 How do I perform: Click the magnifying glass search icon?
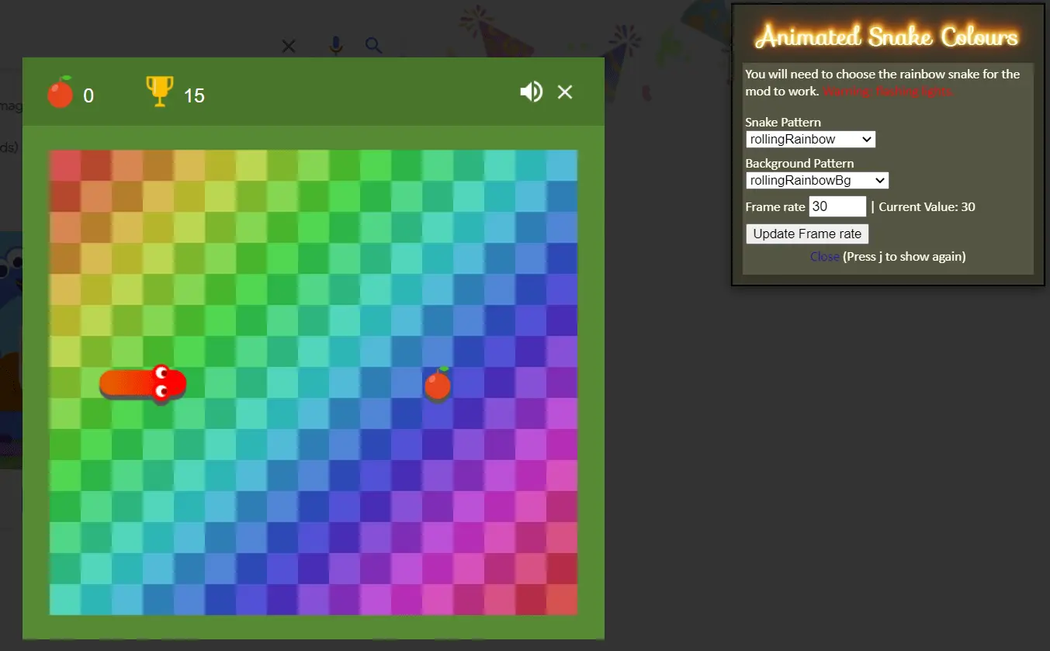click(374, 46)
